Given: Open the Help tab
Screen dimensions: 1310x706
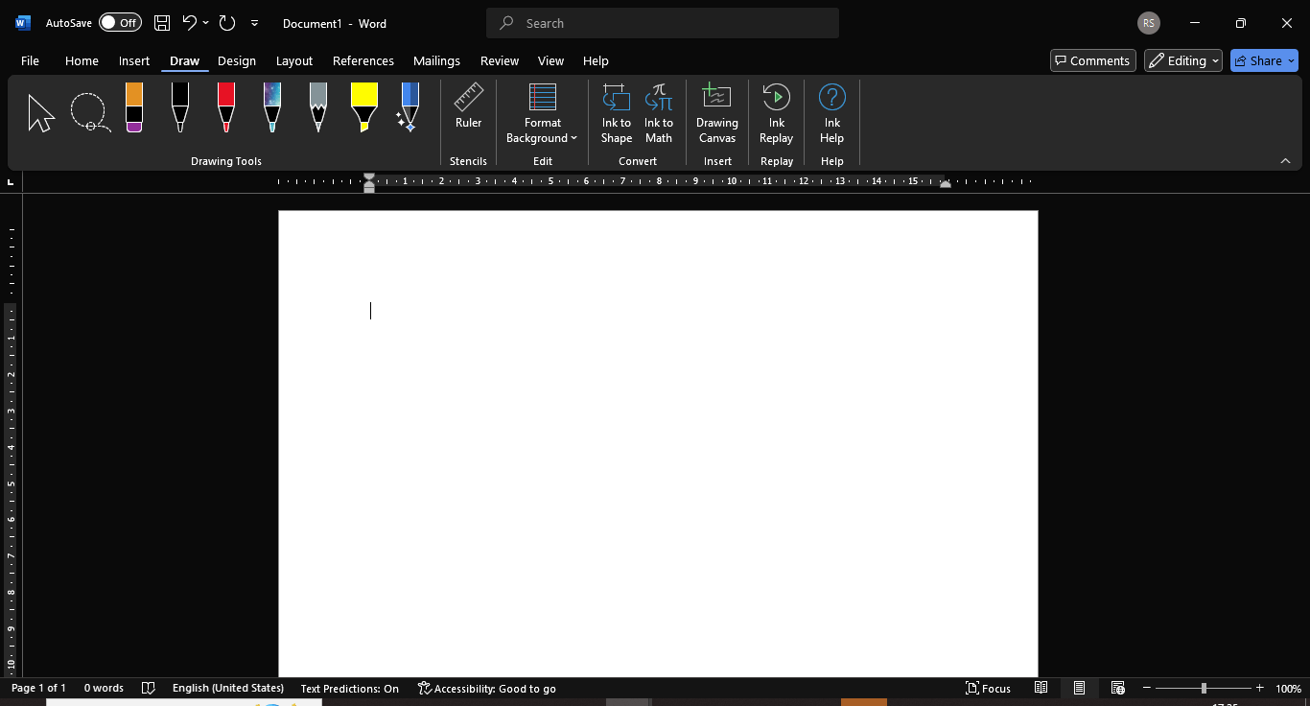Looking at the screenshot, I should (596, 60).
